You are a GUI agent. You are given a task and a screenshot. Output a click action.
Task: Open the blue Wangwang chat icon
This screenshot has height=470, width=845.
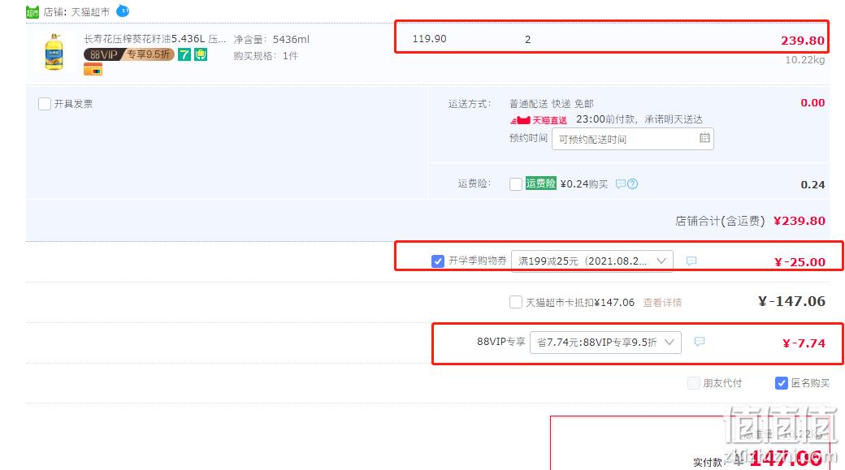123,11
